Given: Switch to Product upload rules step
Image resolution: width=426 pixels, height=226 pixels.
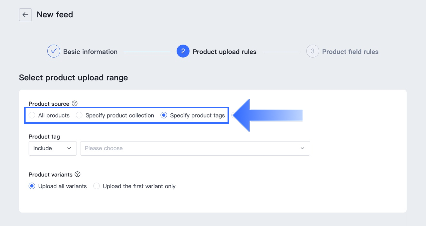Looking at the screenshot, I should coord(224,52).
